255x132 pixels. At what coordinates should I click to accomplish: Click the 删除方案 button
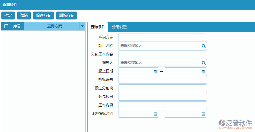pos(67,16)
